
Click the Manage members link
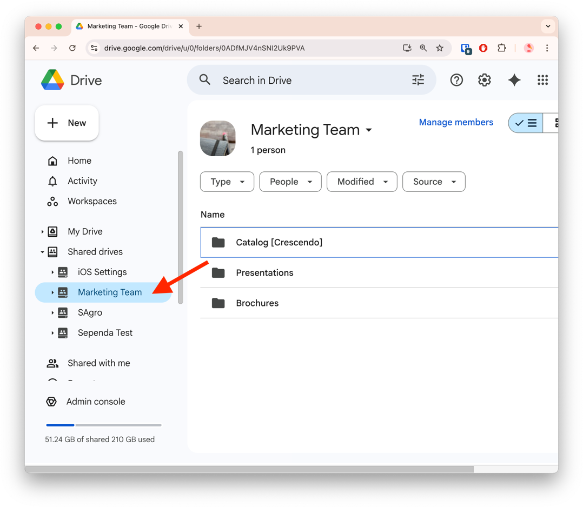[456, 122]
